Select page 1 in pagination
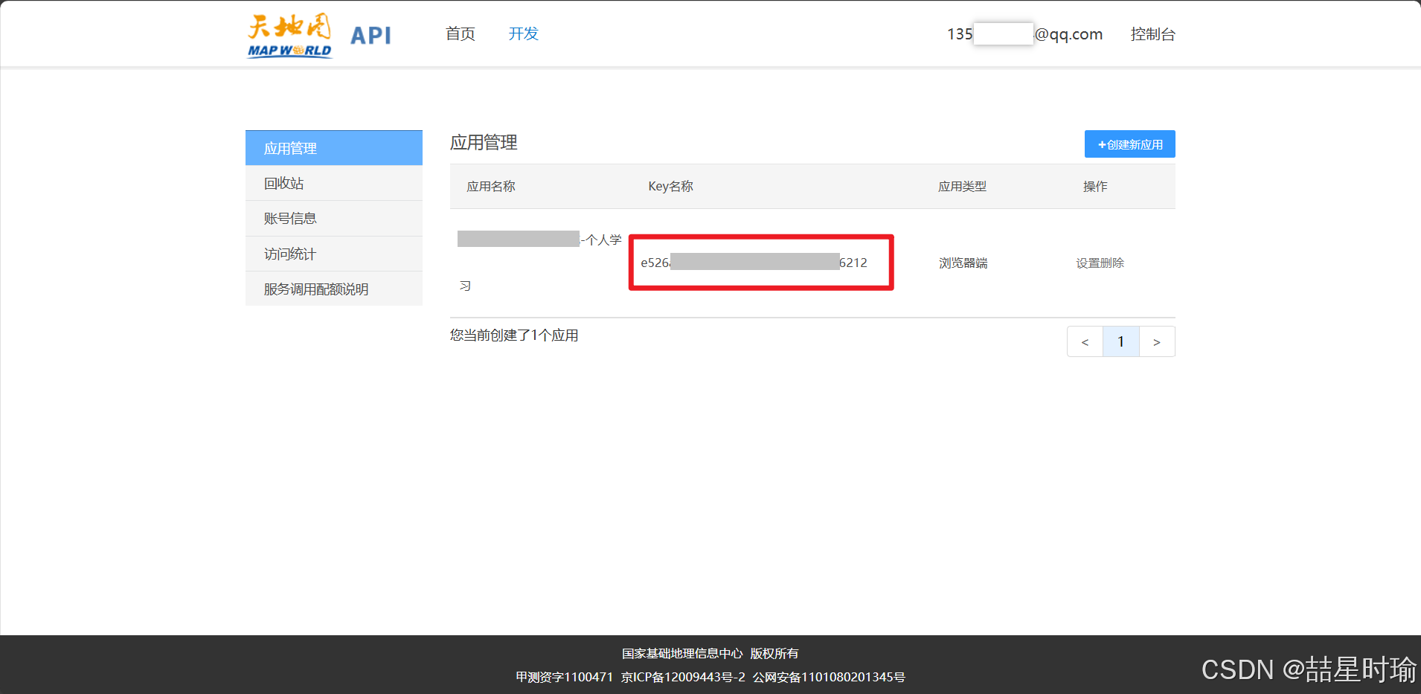The height and width of the screenshot is (694, 1421). pyautogui.click(x=1120, y=341)
